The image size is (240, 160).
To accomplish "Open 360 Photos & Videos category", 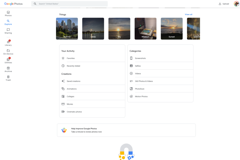I will 144,81.
